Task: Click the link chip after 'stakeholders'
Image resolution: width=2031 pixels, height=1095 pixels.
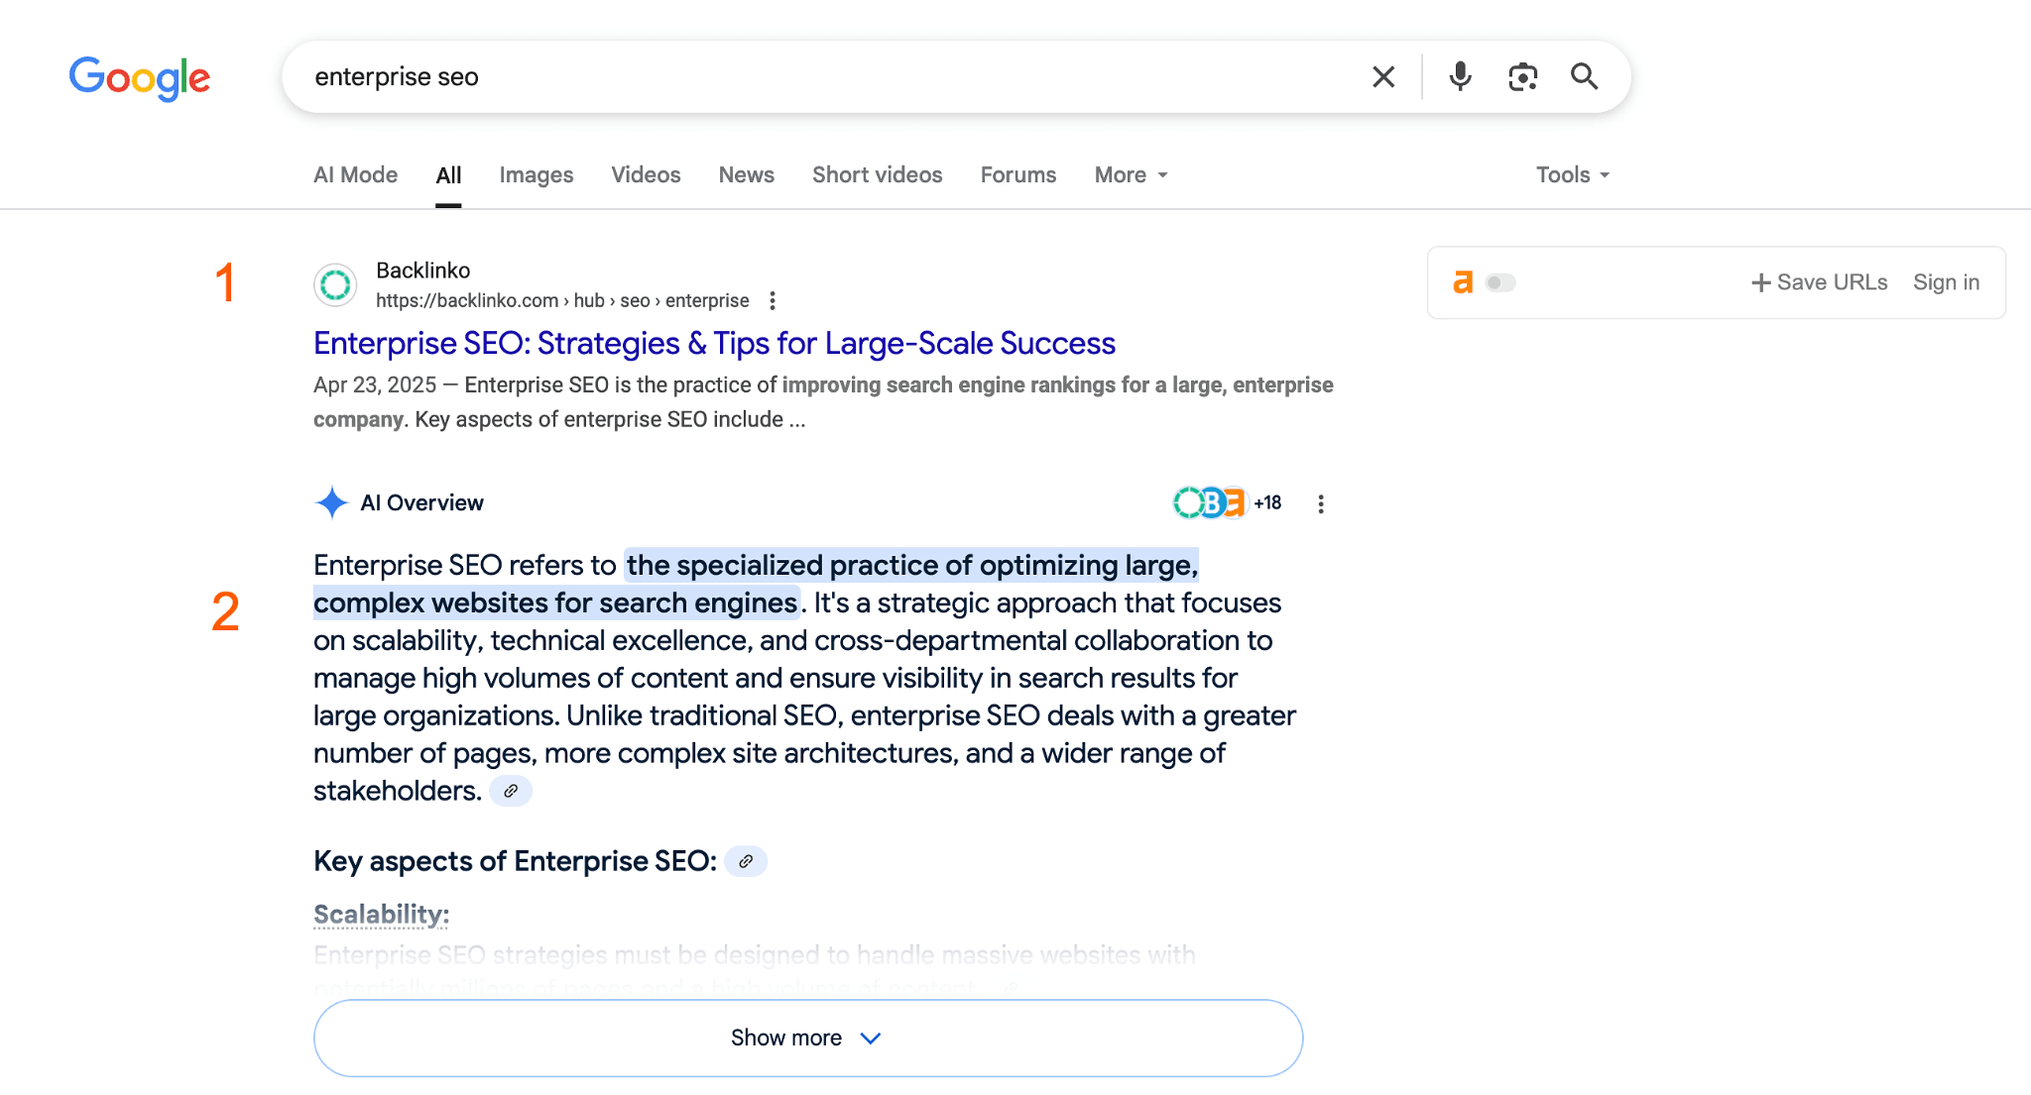Action: tap(512, 791)
